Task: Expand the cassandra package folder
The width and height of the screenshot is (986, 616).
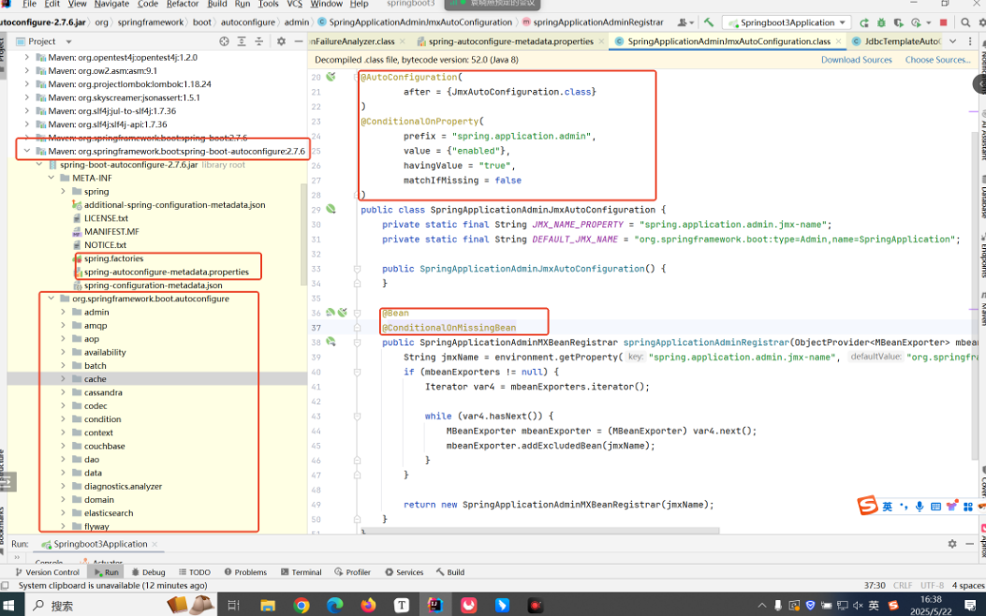Action: [63, 392]
